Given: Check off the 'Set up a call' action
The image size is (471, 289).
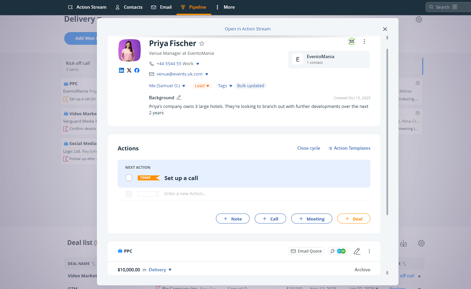Looking at the screenshot, I should 129,178.
